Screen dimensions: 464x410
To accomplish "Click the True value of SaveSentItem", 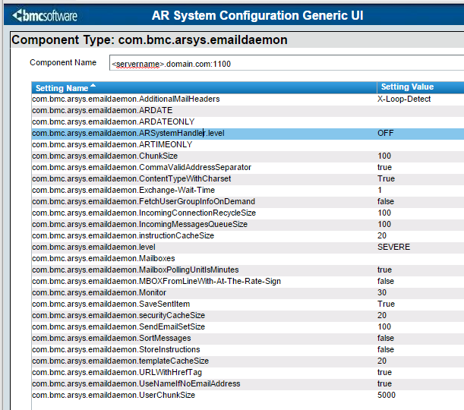I will coord(386,304).
